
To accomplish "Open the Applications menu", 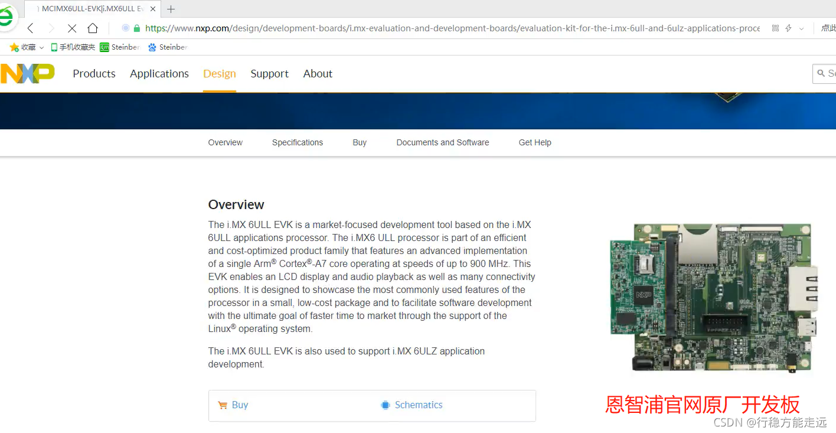I will pyautogui.click(x=159, y=74).
